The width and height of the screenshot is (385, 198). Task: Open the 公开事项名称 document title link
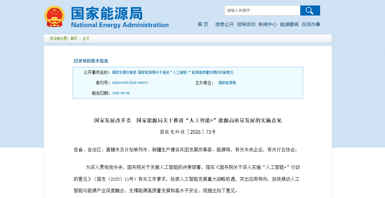click(x=172, y=72)
